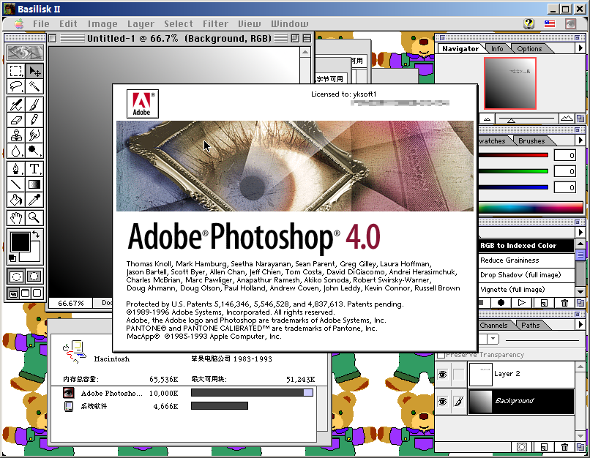Viewport: 590px width, 458px height.
Task: Open the Swatches panel flyout menu
Action: point(580,140)
